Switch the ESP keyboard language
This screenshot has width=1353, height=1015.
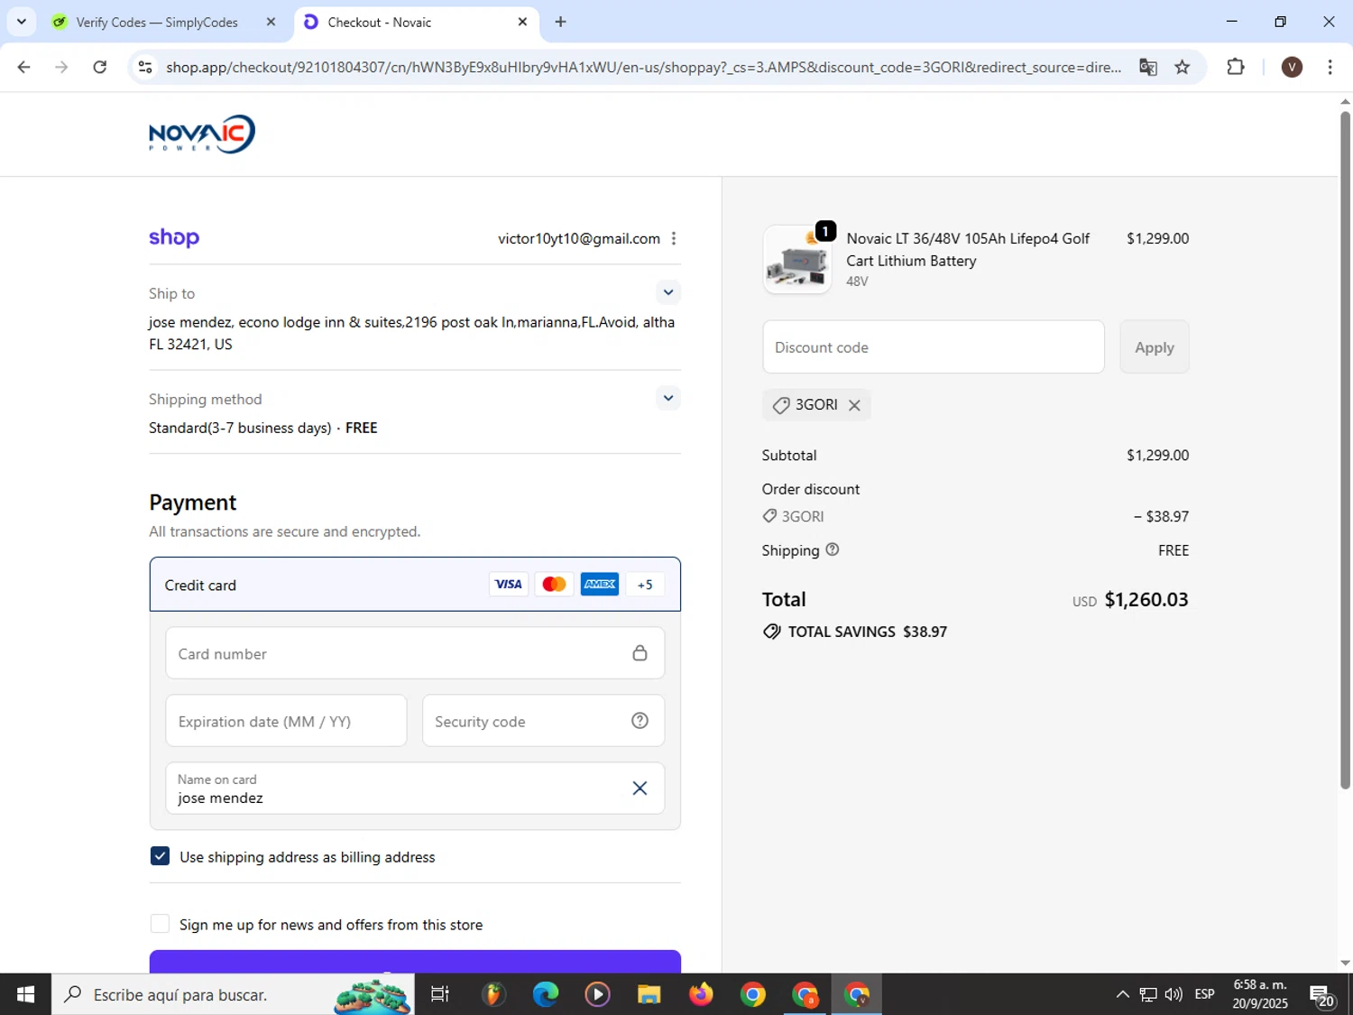click(1205, 994)
